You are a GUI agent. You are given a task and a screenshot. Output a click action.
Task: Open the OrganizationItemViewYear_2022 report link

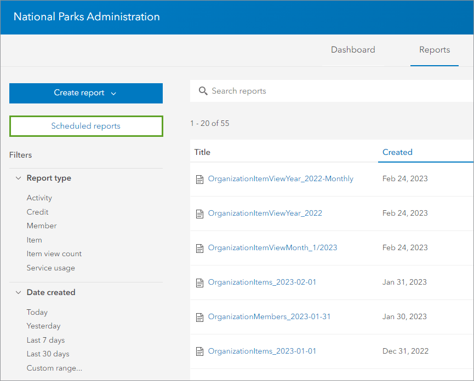(x=265, y=213)
